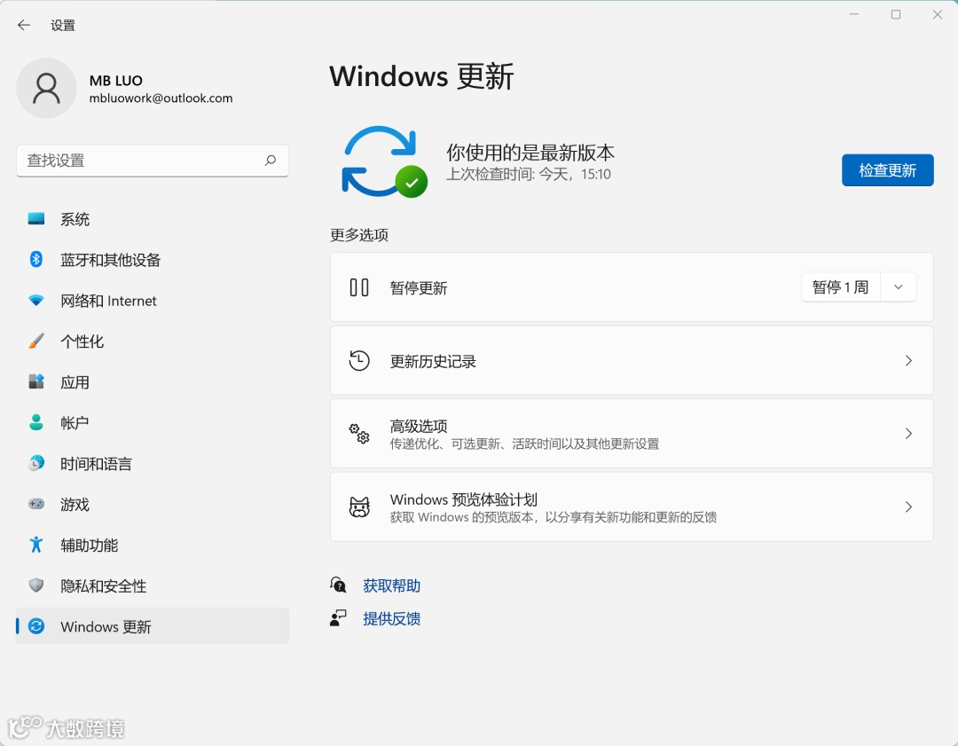Select 个性化 in the sidebar
This screenshot has height=746, width=958.
(x=153, y=341)
